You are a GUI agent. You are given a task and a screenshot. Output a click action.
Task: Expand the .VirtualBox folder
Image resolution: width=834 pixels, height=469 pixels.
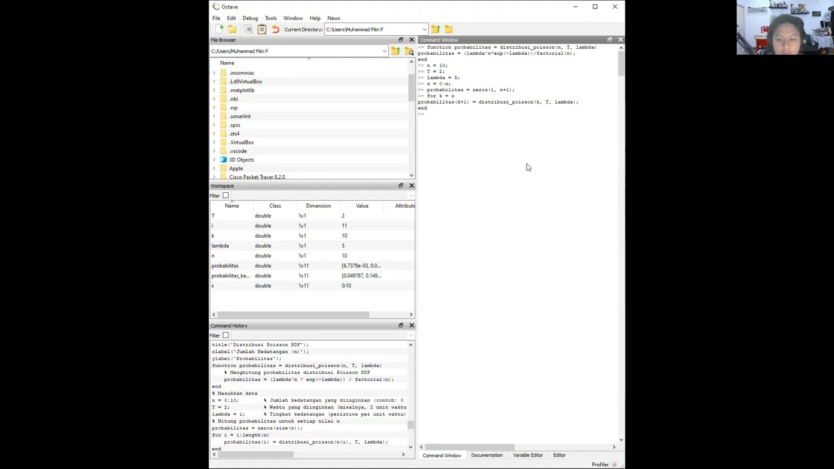(214, 143)
